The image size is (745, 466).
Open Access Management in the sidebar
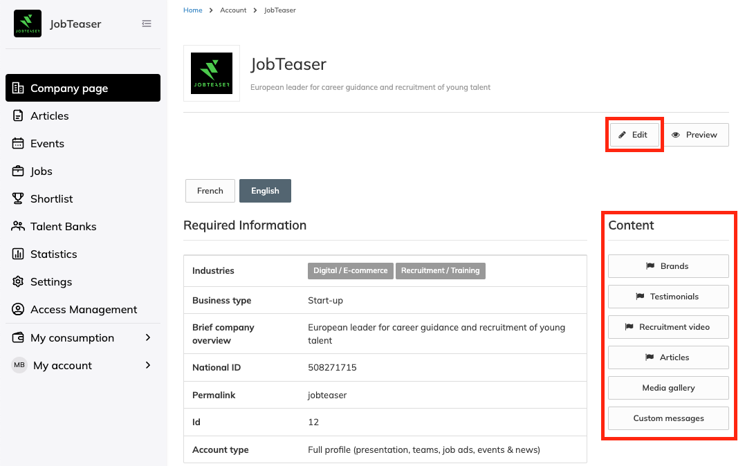[83, 309]
